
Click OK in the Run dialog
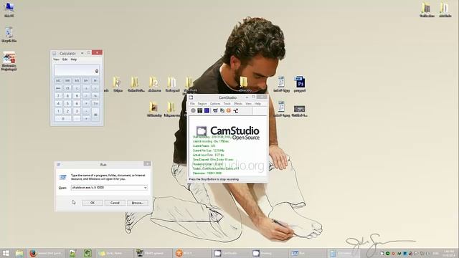93,203
